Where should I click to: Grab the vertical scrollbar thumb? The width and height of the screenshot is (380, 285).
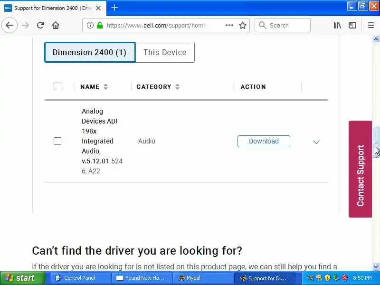coord(376,142)
